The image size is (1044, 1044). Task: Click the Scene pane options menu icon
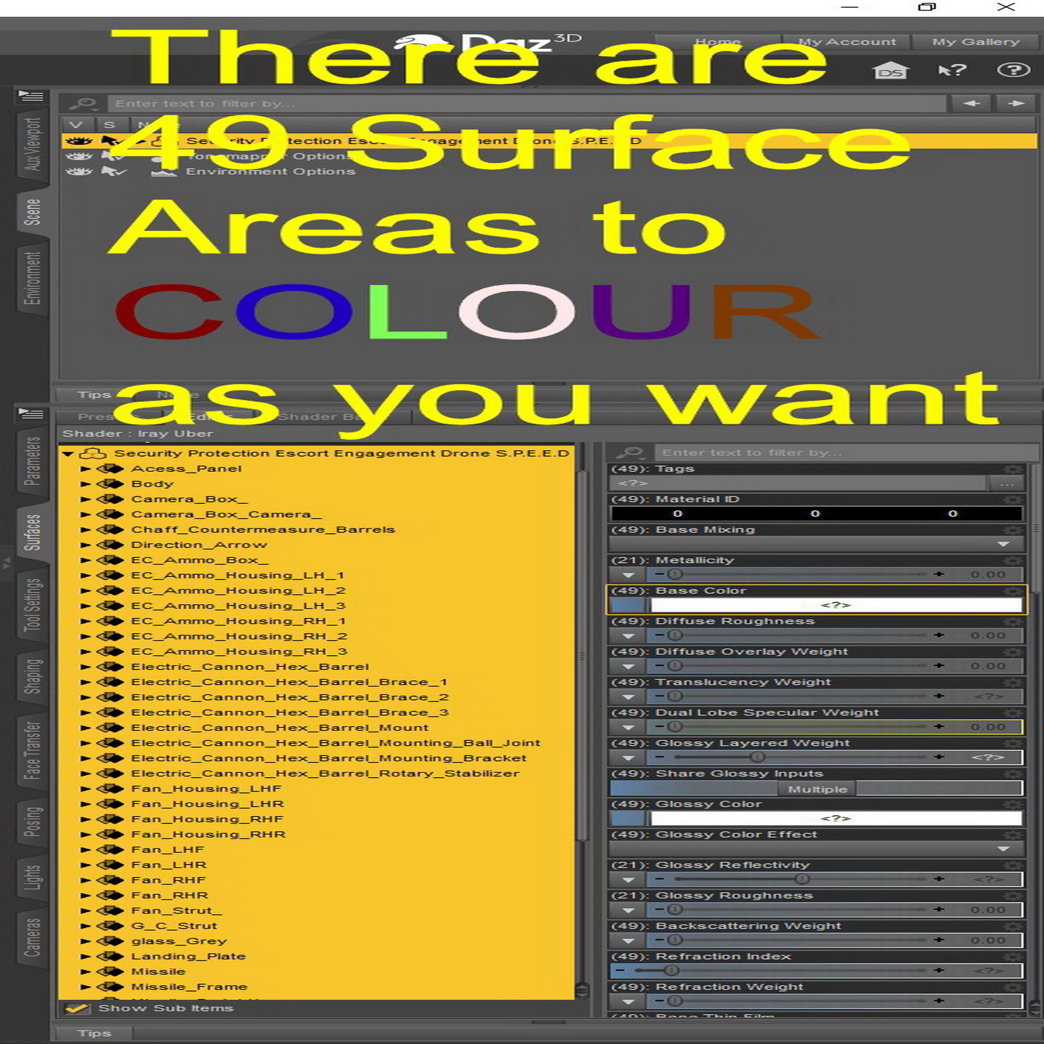[31, 96]
